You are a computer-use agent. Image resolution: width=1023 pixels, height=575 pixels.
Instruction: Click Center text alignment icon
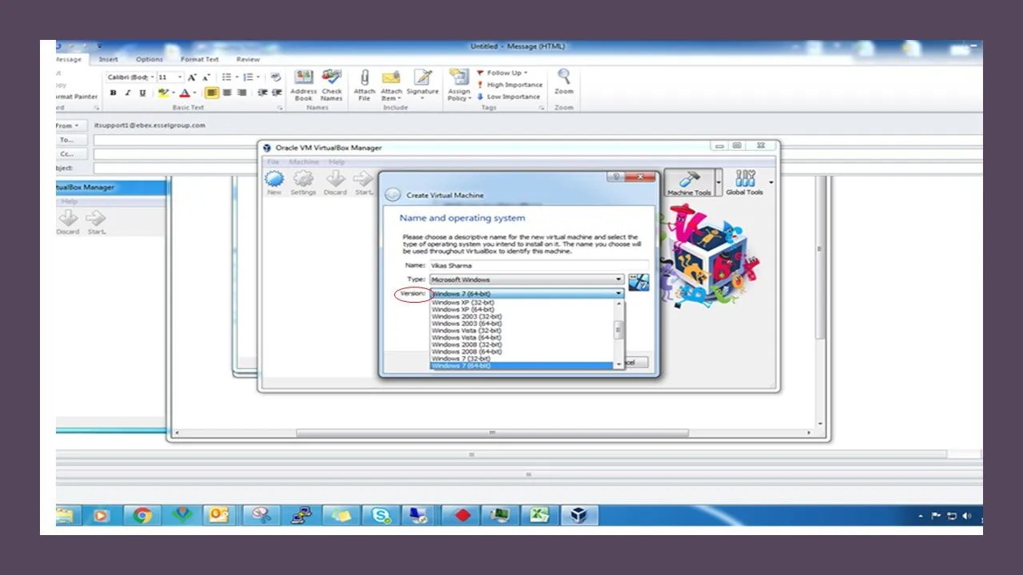point(227,93)
